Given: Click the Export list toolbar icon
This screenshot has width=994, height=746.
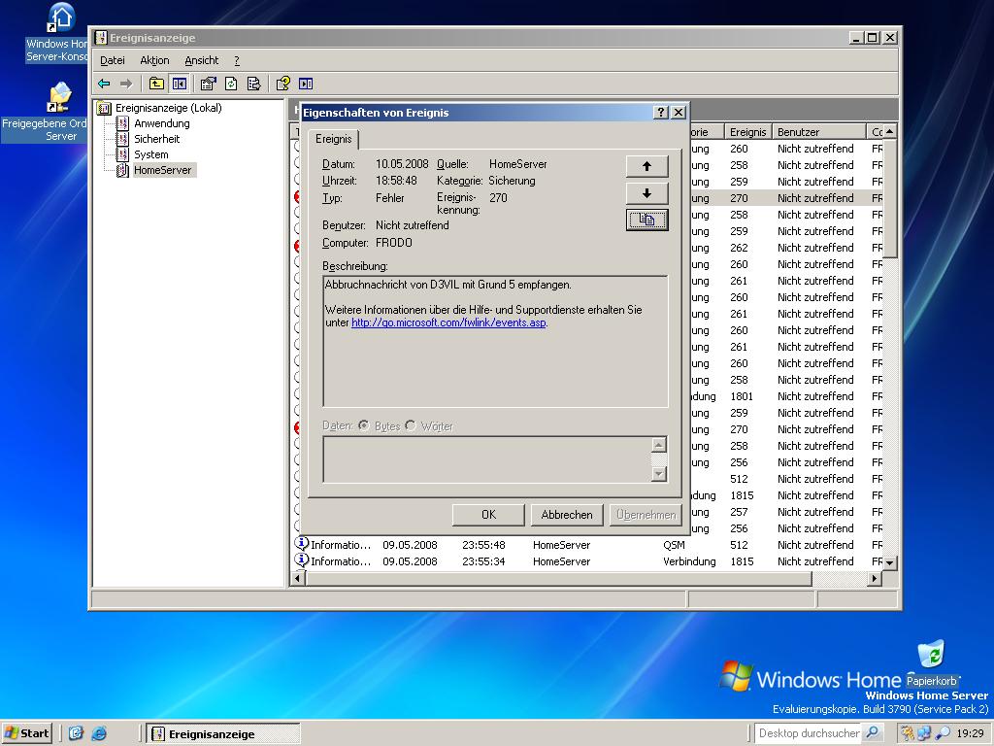Looking at the screenshot, I should pos(253,84).
